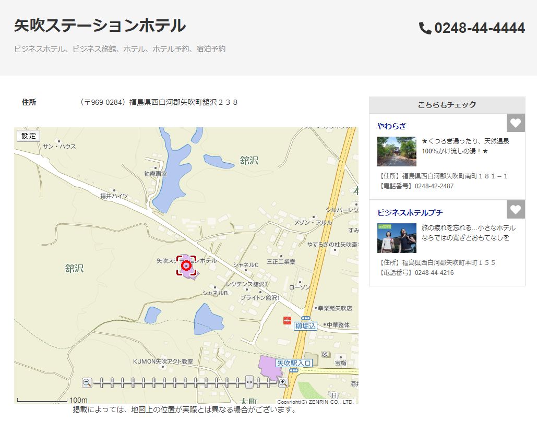Open the ビジネスホテルプチ link
Image resolution: width=537 pixels, height=422 pixels.
(x=410, y=213)
